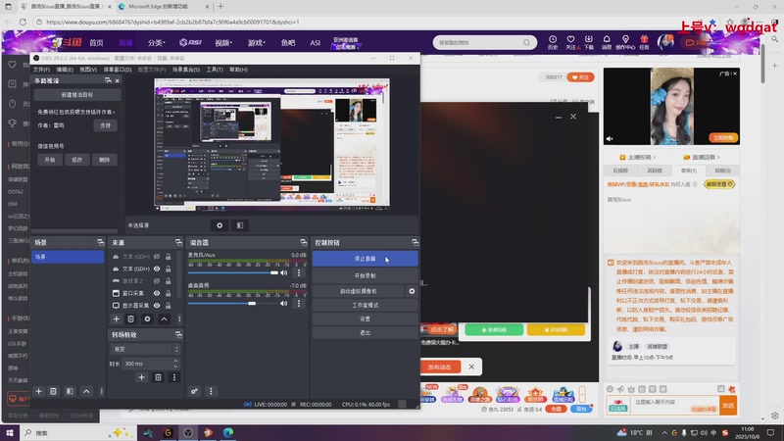Open OBS 文件(F) menu
Viewport: 784px width, 441px height.
tap(41, 70)
